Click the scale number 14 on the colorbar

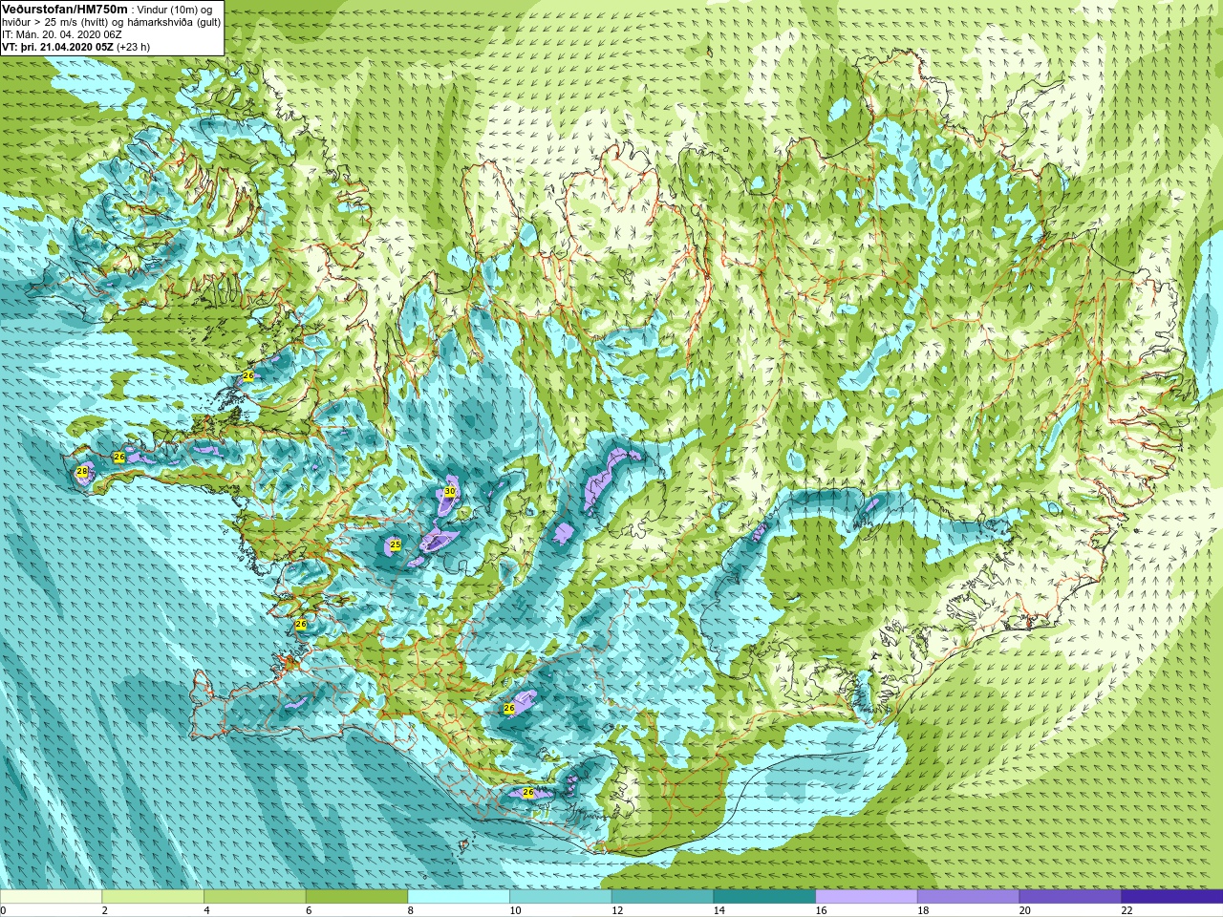coord(719,910)
